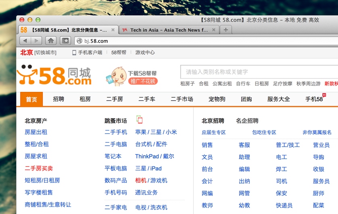This screenshot has width=338, height=214.
Task: Click the 下载58帮帮 mascot banner
Action: point(132,77)
